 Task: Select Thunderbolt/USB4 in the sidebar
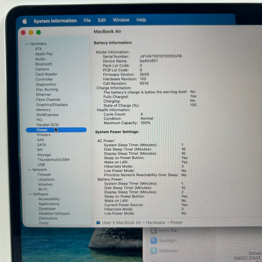coord(54,160)
